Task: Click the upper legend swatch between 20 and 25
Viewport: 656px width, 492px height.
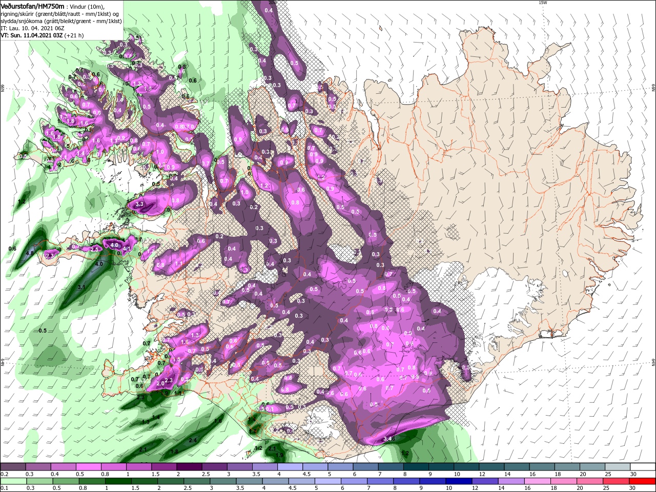Action: coord(591,467)
